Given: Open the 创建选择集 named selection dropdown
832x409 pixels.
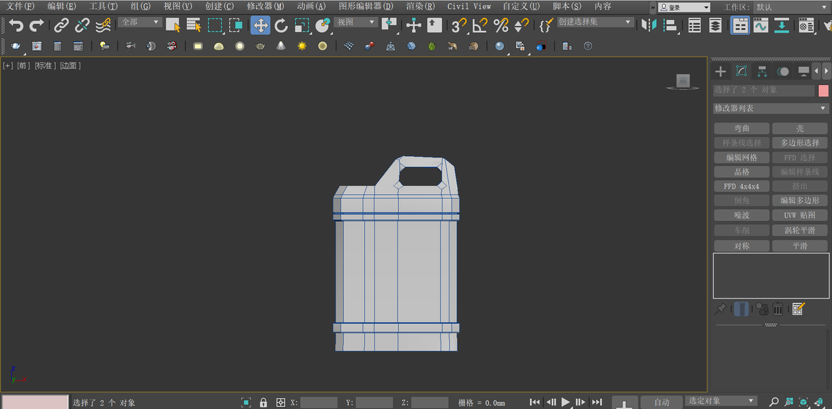Looking at the screenshot, I should coord(595,22).
